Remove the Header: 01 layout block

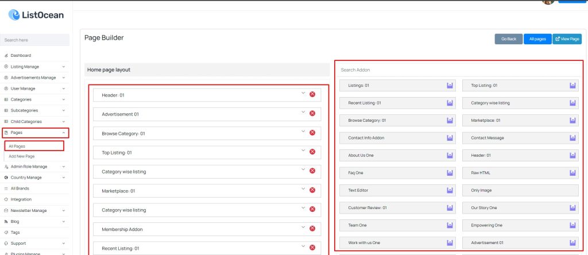pyautogui.click(x=312, y=94)
